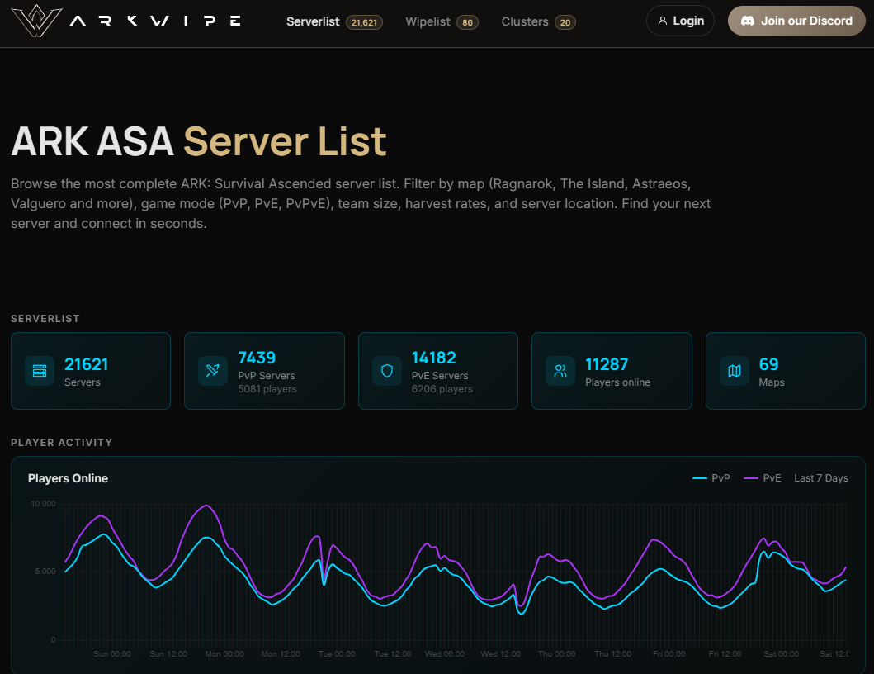Click the 11287 Players online count

click(607, 364)
